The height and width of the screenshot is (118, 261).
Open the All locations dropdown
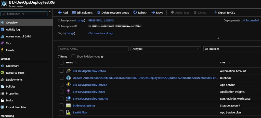232,49
